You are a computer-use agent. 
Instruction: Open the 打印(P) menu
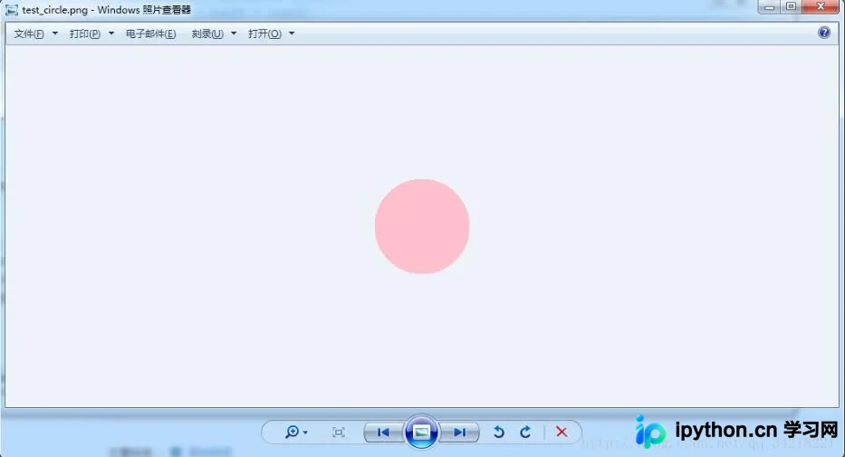(85, 33)
